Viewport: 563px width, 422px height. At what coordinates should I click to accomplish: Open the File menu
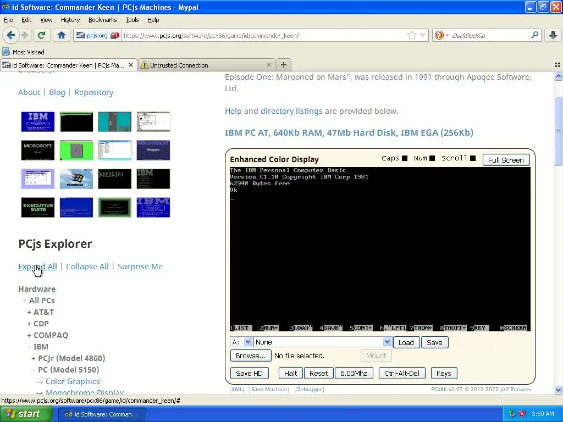(8, 20)
